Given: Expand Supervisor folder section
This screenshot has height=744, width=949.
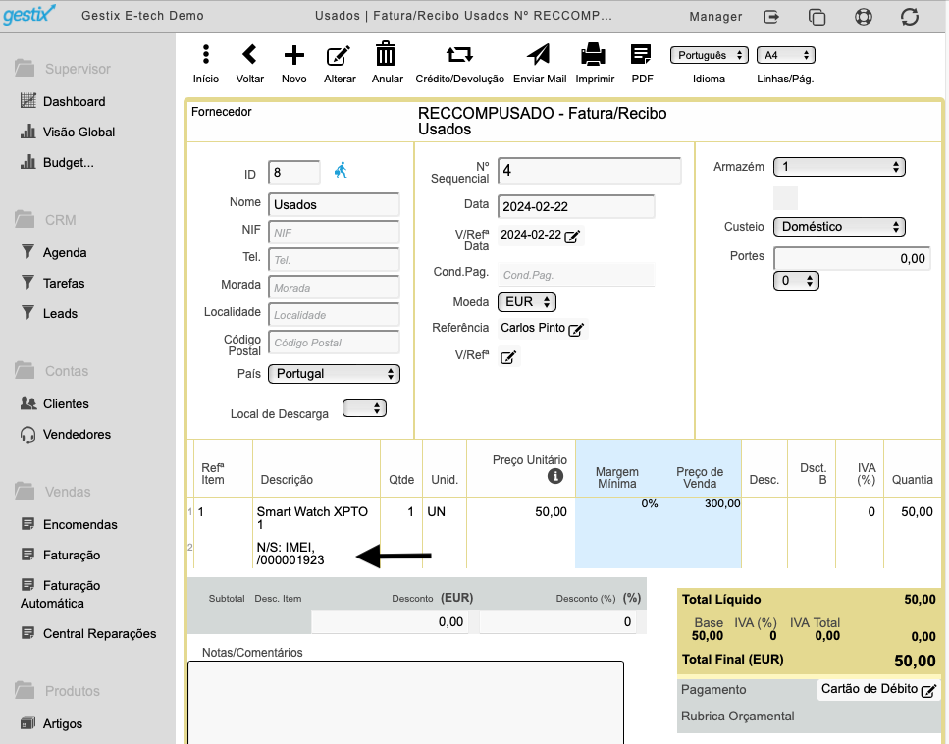Looking at the screenshot, I should tap(63, 69).
